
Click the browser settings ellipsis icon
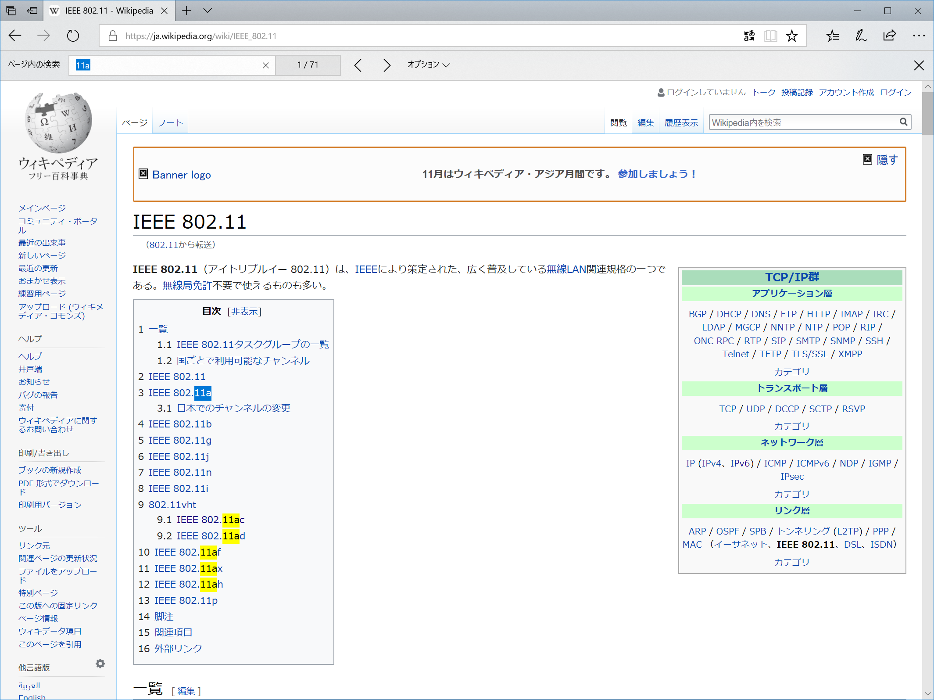919,35
